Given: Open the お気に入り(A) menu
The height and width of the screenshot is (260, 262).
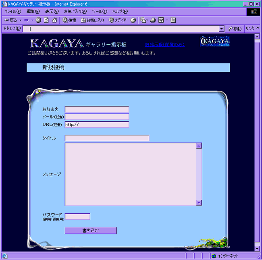Looking at the screenshot, I should (x=75, y=12).
